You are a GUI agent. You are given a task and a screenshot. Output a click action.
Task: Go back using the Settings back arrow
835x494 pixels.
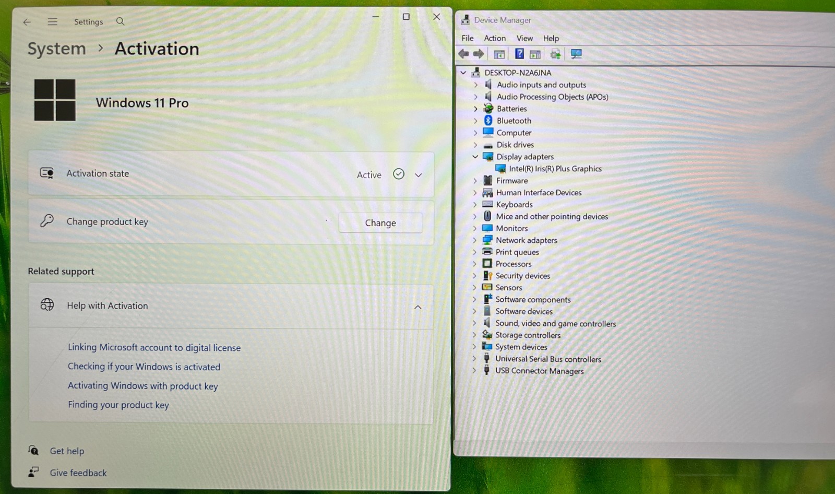click(27, 22)
